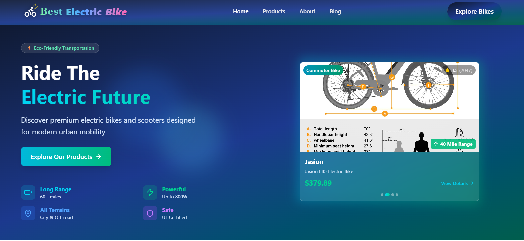This screenshot has height=241, width=524.
Task: Select the active second carousel dot
Action: 387,195
